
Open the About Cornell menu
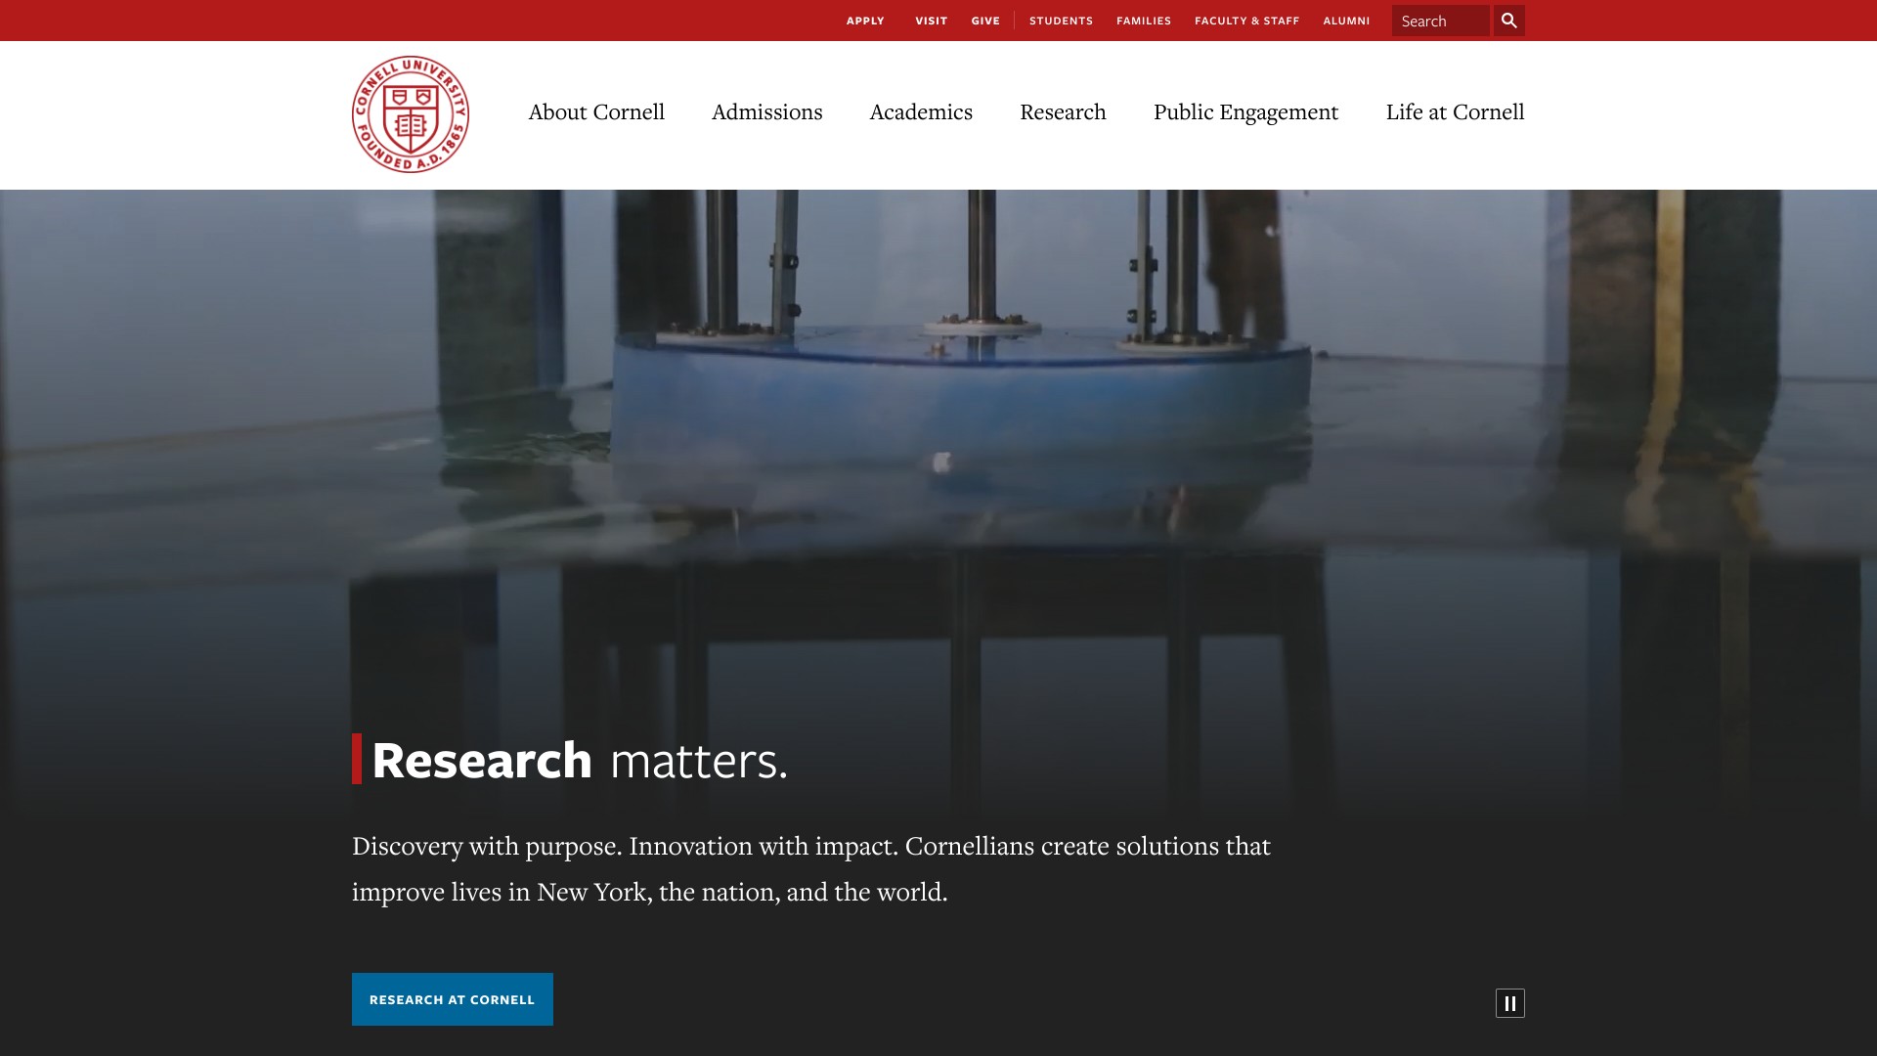point(596,112)
